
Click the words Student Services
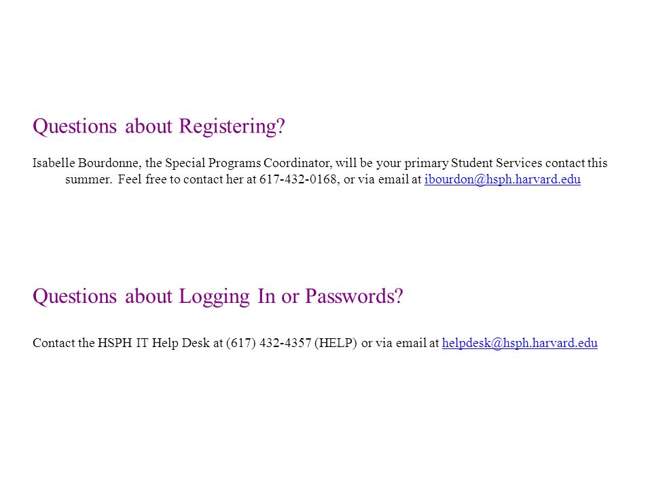tap(496, 162)
